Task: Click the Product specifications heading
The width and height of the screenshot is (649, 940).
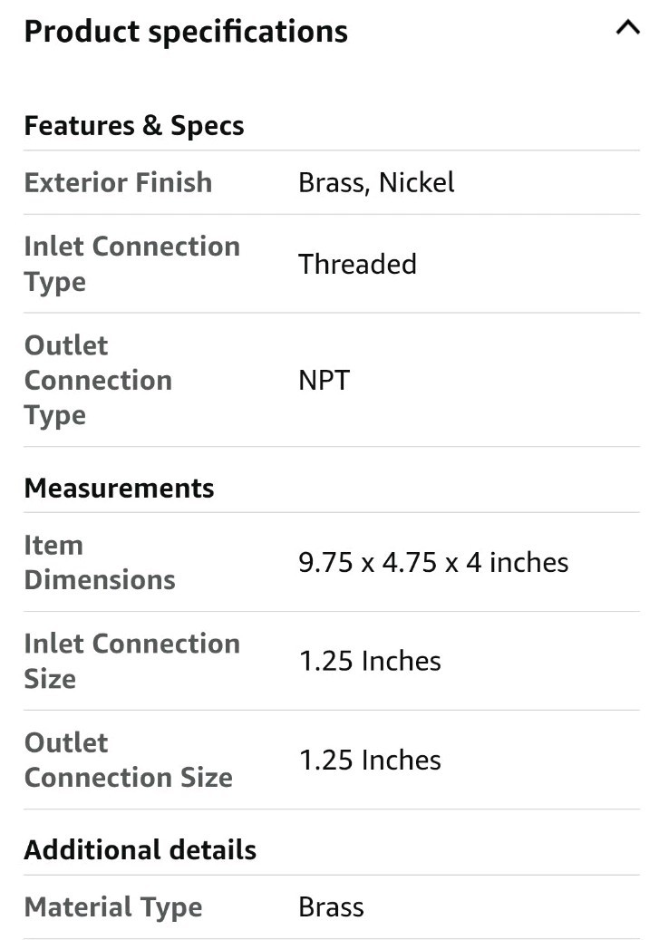Action: tap(186, 32)
